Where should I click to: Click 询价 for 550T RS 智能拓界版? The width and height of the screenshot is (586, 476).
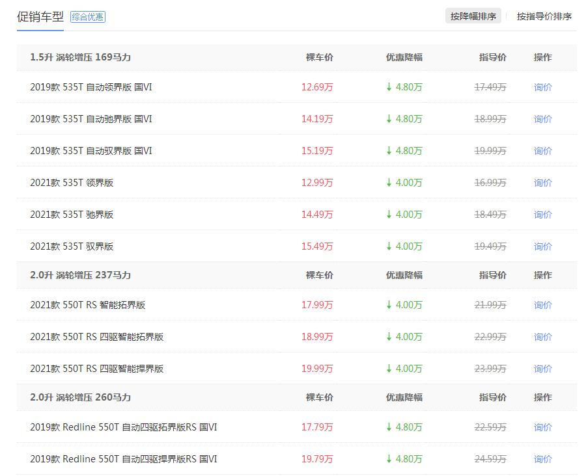(x=542, y=305)
